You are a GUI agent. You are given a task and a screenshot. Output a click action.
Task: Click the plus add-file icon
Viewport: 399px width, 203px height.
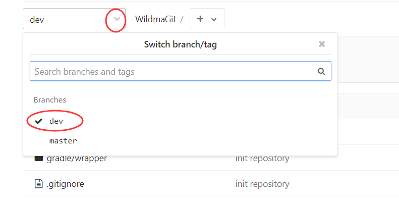(x=200, y=19)
